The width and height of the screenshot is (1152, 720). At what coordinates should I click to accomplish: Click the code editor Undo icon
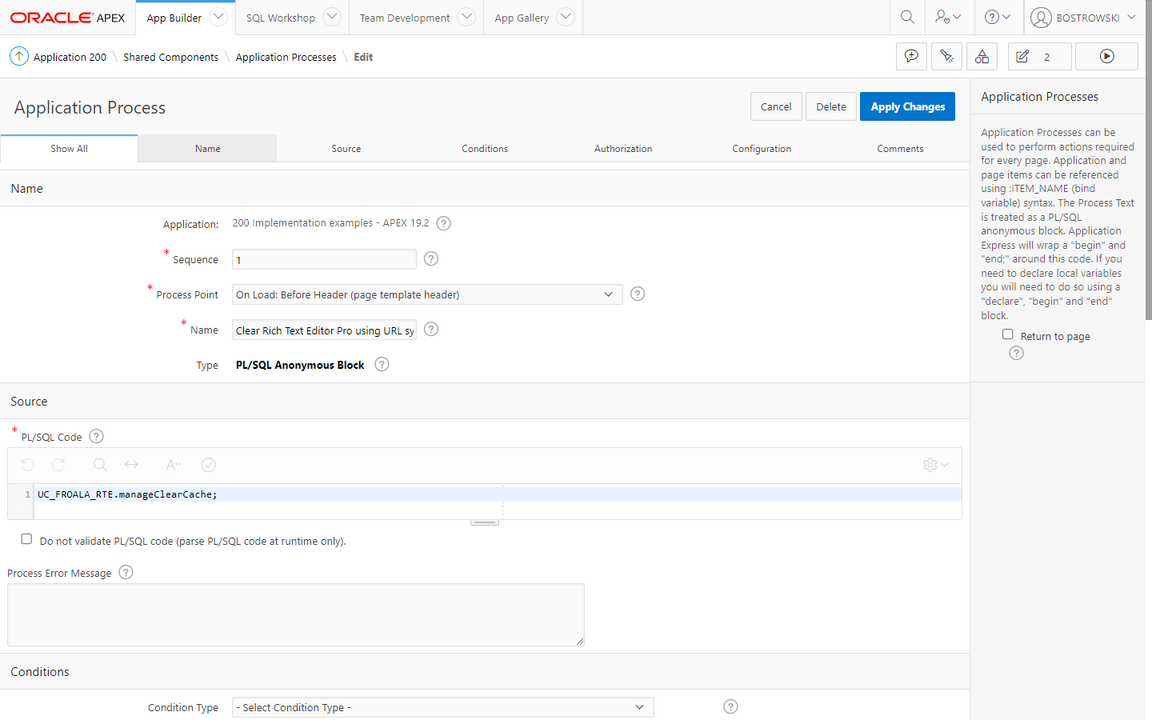coord(27,465)
